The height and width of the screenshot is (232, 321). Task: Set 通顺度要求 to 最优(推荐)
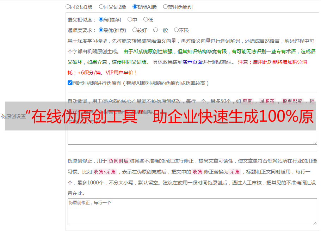point(101,30)
